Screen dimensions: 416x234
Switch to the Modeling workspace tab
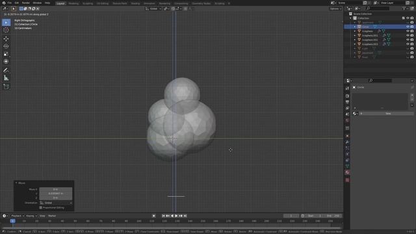coord(73,3)
